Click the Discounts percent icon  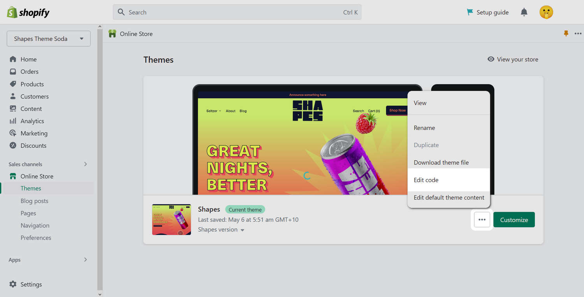(x=13, y=145)
